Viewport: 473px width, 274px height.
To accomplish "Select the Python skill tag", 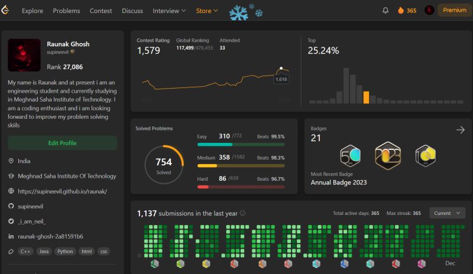I will (65, 252).
